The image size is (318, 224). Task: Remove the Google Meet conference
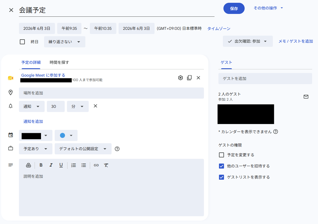[198, 78]
